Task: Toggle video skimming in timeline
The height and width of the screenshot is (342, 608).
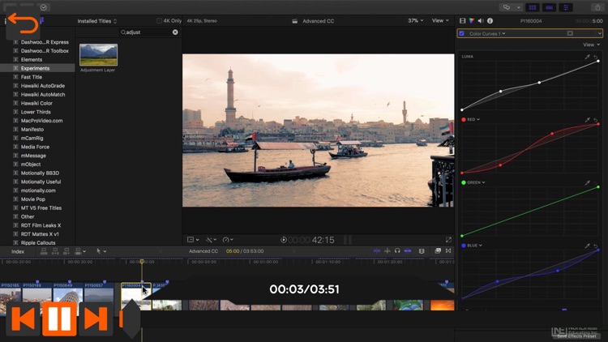Action: [377, 251]
